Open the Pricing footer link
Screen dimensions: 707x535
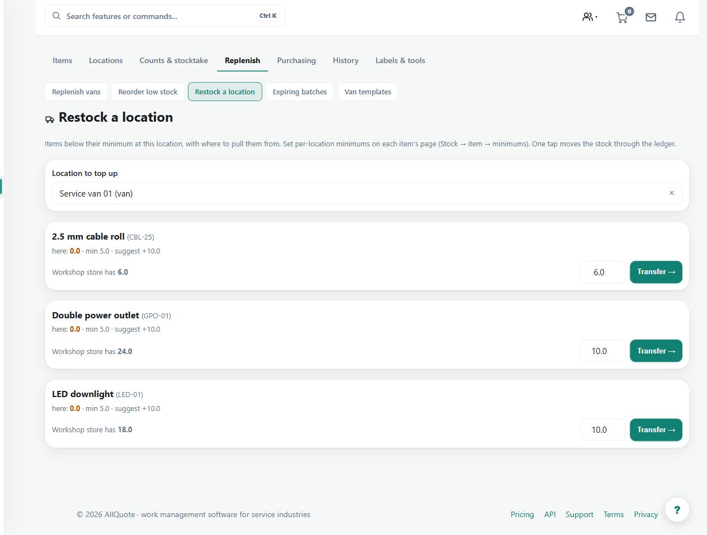pos(522,514)
